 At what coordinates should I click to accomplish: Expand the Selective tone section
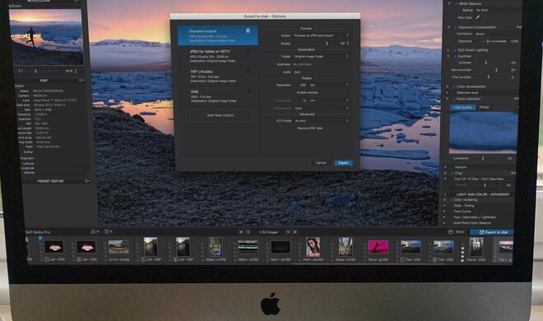(x=447, y=93)
